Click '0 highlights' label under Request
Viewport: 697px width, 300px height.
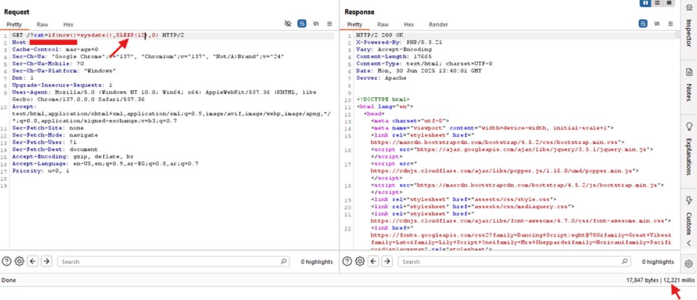click(317, 262)
